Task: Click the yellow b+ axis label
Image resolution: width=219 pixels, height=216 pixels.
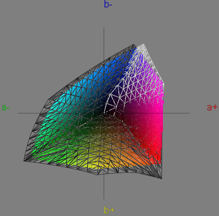Action: point(109,210)
